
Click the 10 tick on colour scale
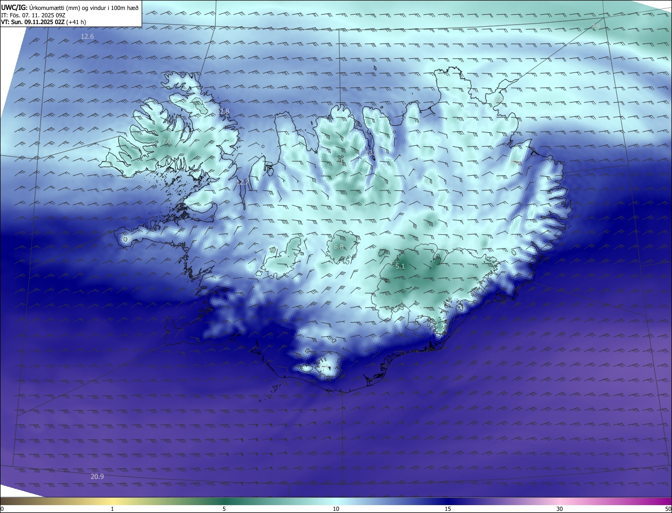tap(336, 509)
